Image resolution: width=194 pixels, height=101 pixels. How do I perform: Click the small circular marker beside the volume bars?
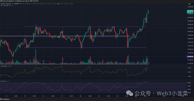coord(149,63)
